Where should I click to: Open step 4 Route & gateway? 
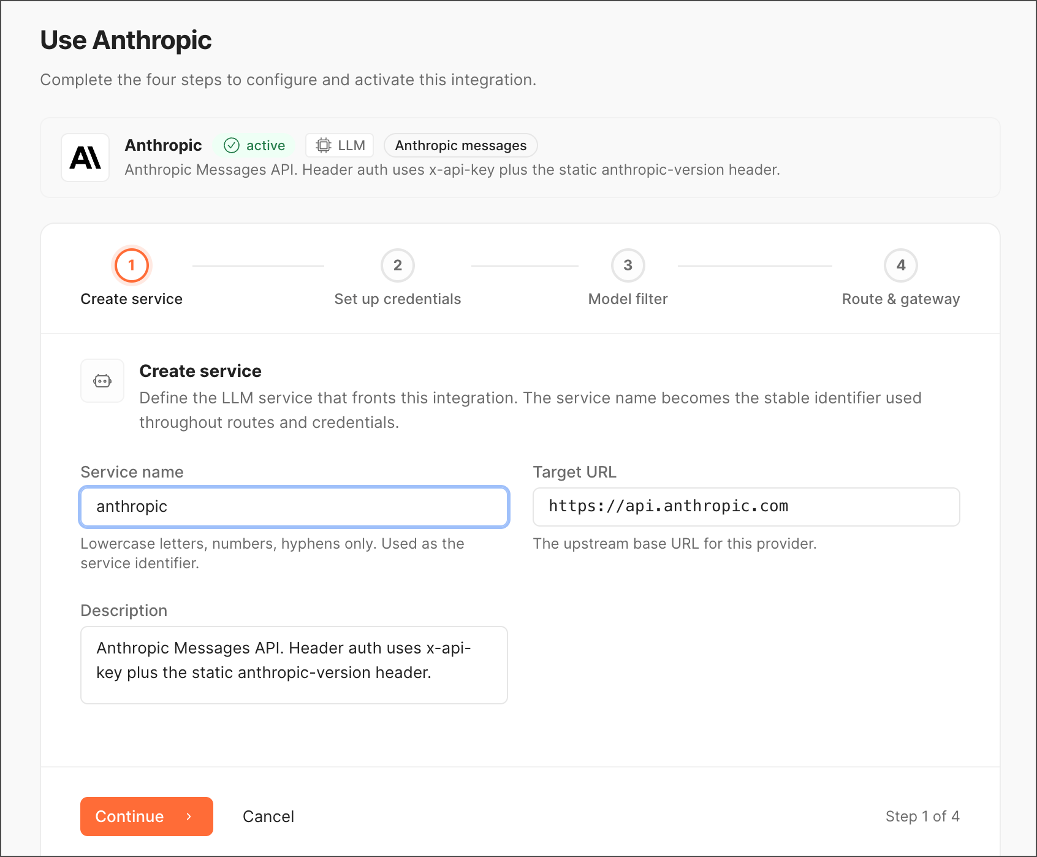tap(900, 265)
